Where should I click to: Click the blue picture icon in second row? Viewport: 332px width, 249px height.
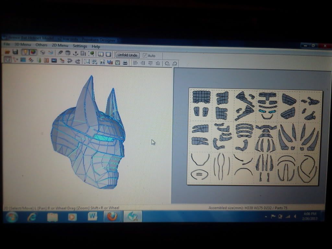(23, 60)
